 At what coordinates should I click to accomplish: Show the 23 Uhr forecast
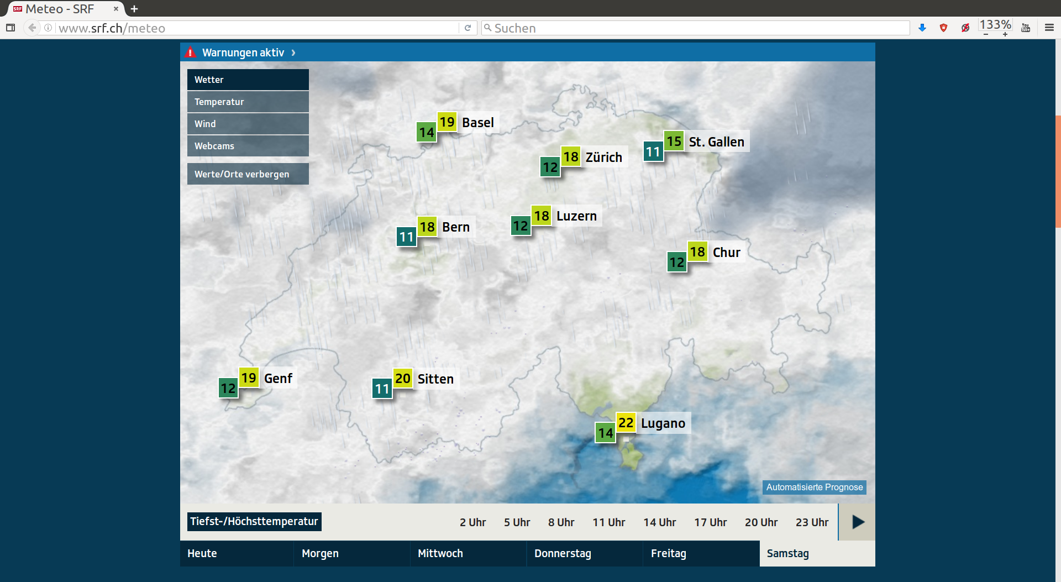point(812,522)
